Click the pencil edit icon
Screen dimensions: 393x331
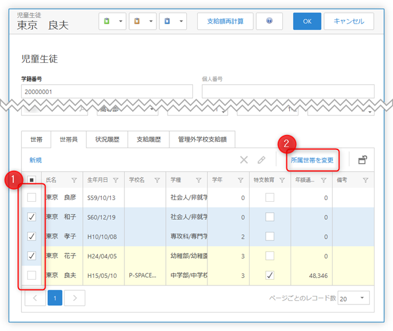(x=262, y=160)
